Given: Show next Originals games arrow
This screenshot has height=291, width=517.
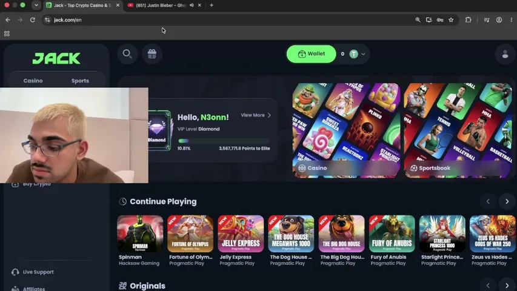Looking at the screenshot, I should [507, 286].
